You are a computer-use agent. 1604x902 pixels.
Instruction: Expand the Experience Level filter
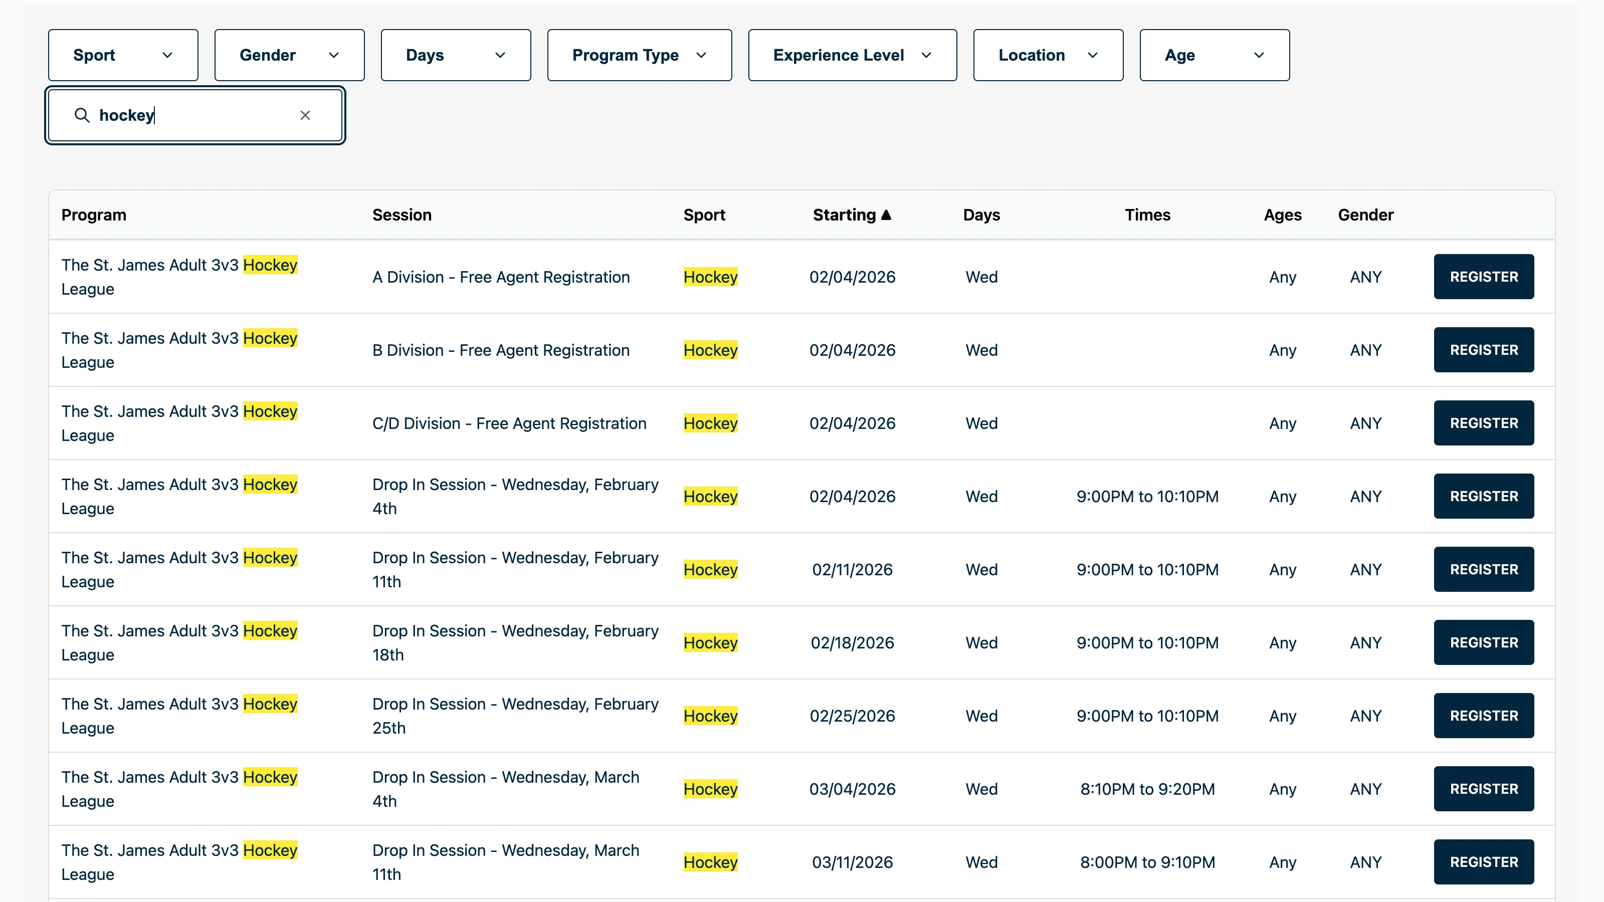coord(852,55)
